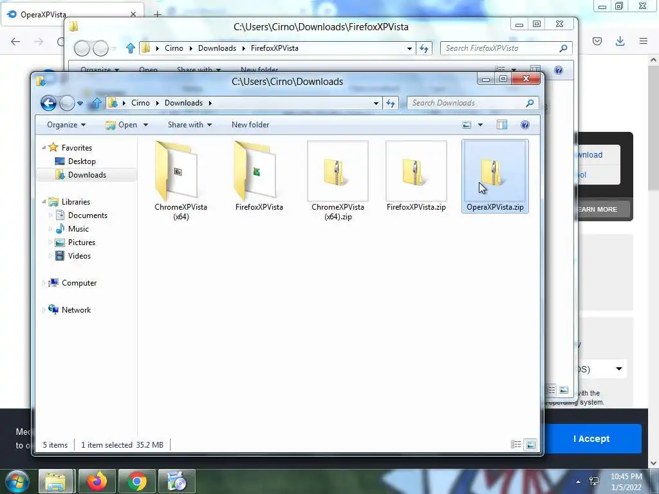Viewport: 659px width, 494px height.
Task: Switch to large icons view in status bar
Action: (x=531, y=444)
